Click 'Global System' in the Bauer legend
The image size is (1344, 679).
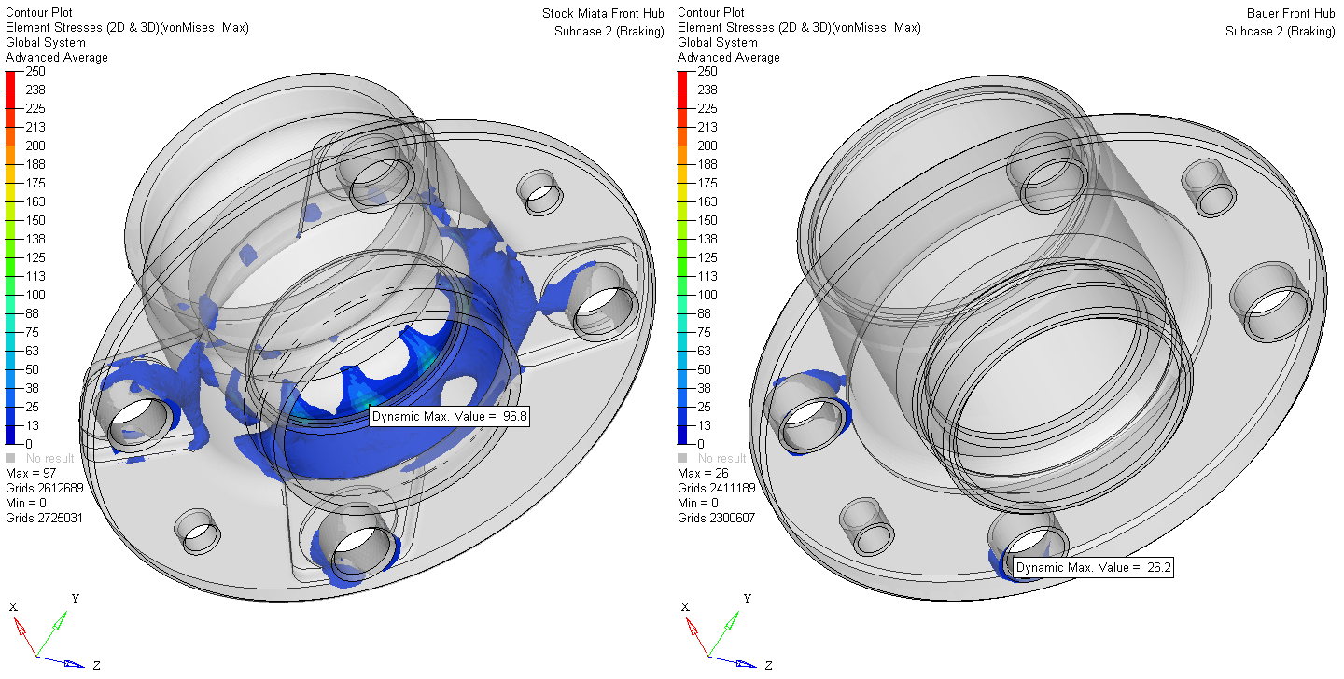[x=718, y=43]
